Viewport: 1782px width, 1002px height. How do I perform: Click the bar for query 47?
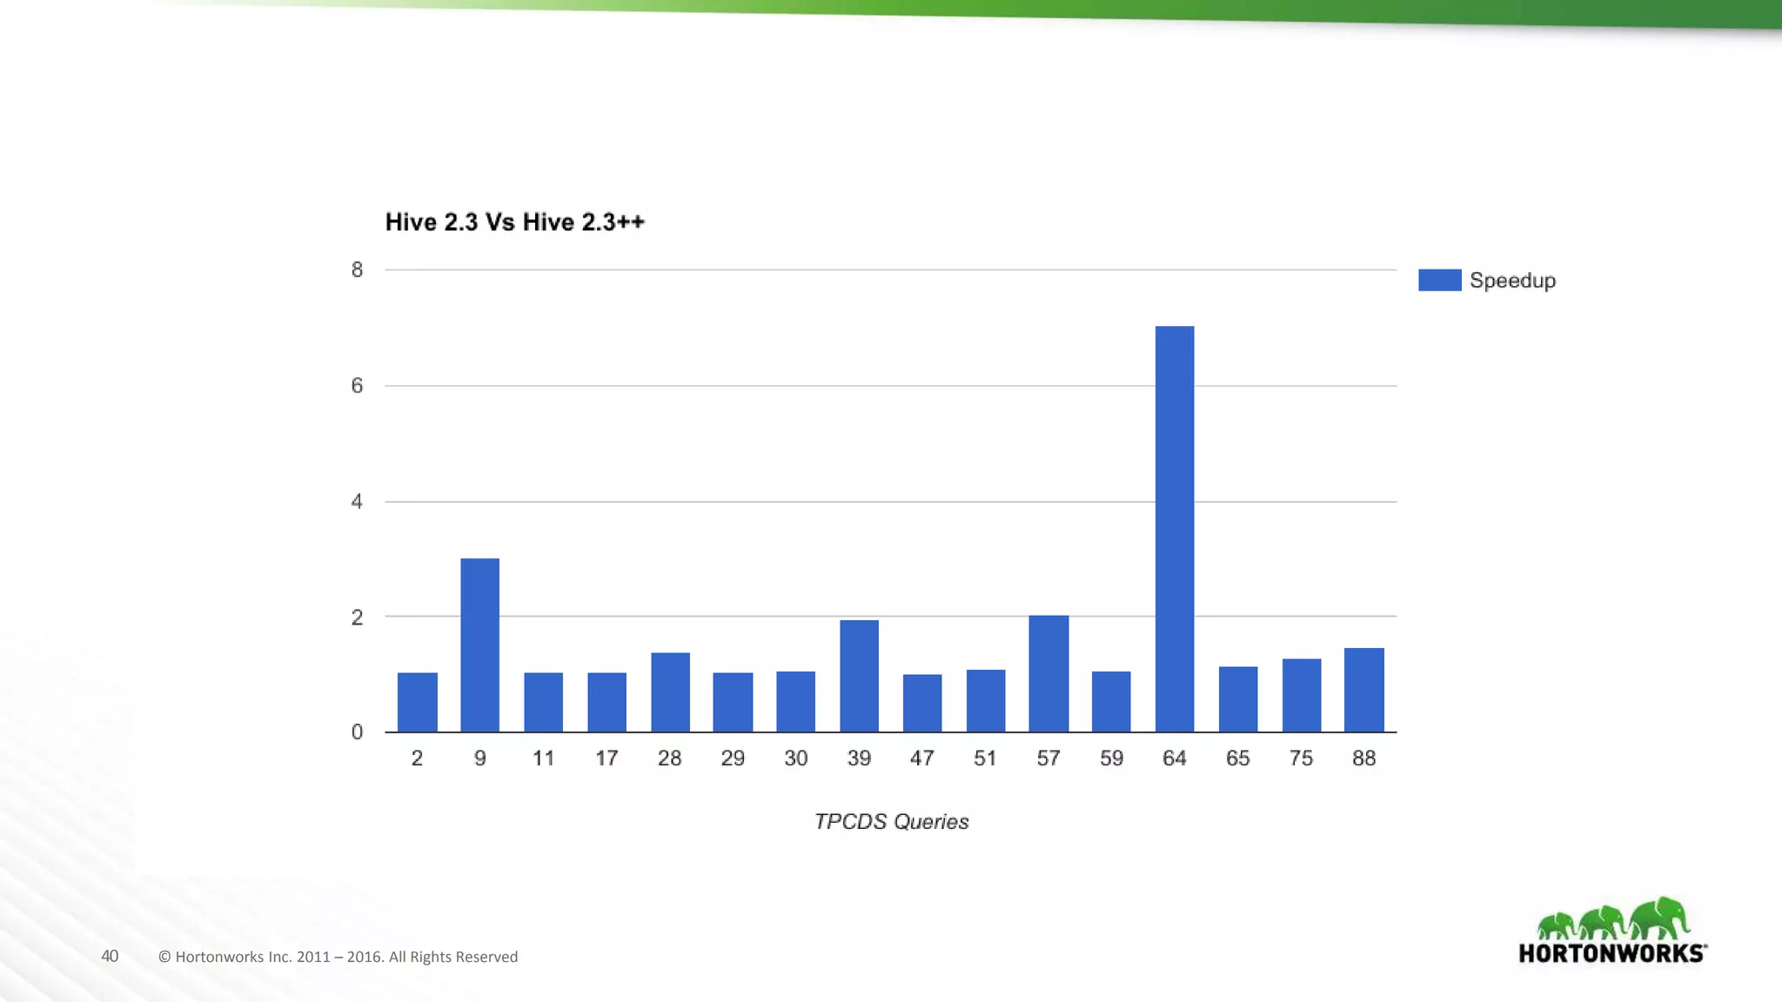(921, 703)
